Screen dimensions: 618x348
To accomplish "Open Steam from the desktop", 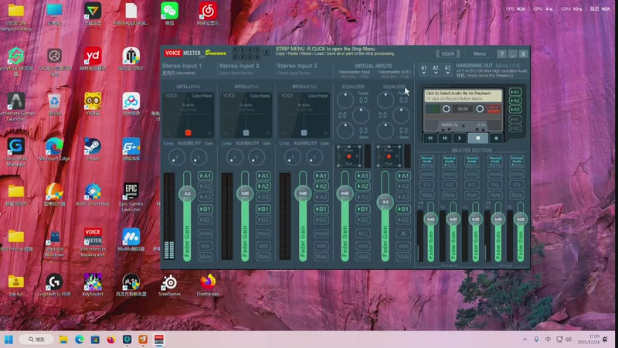I will pyautogui.click(x=92, y=147).
